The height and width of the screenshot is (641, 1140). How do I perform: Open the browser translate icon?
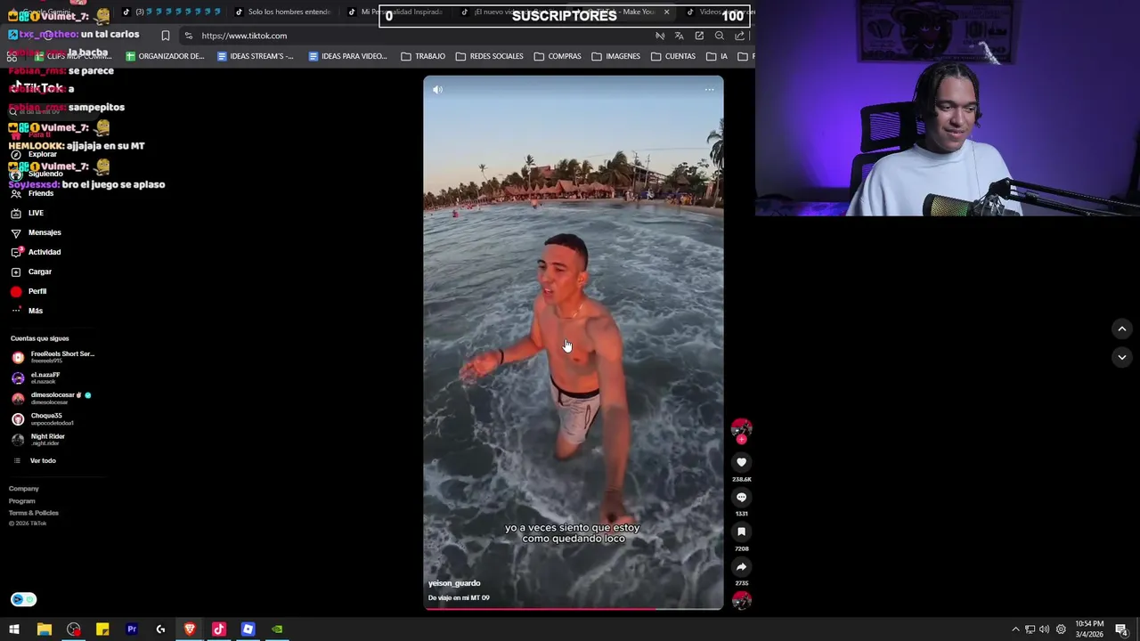pos(680,36)
